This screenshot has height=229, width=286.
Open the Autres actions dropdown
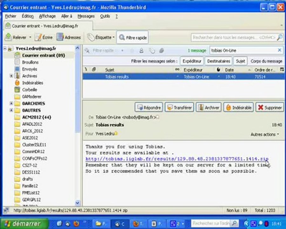265,135
